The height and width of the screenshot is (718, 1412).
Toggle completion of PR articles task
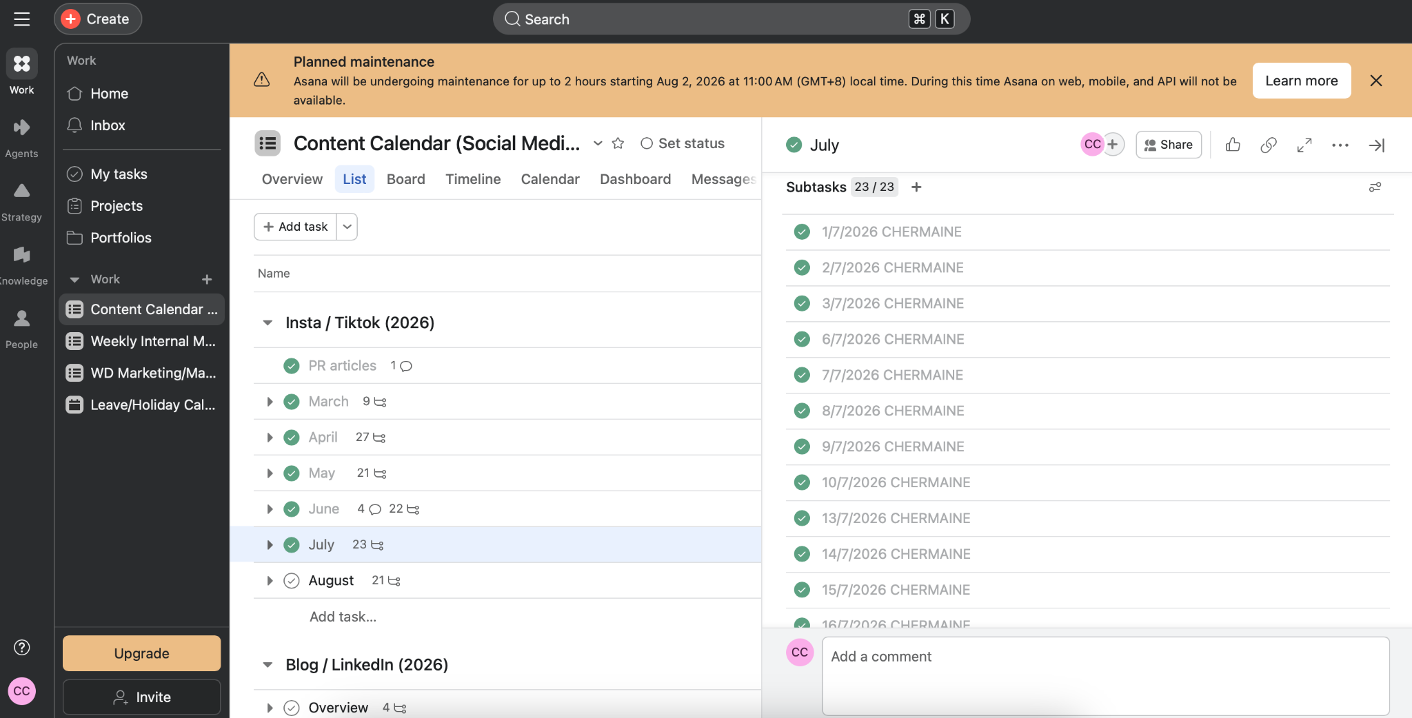click(x=292, y=366)
